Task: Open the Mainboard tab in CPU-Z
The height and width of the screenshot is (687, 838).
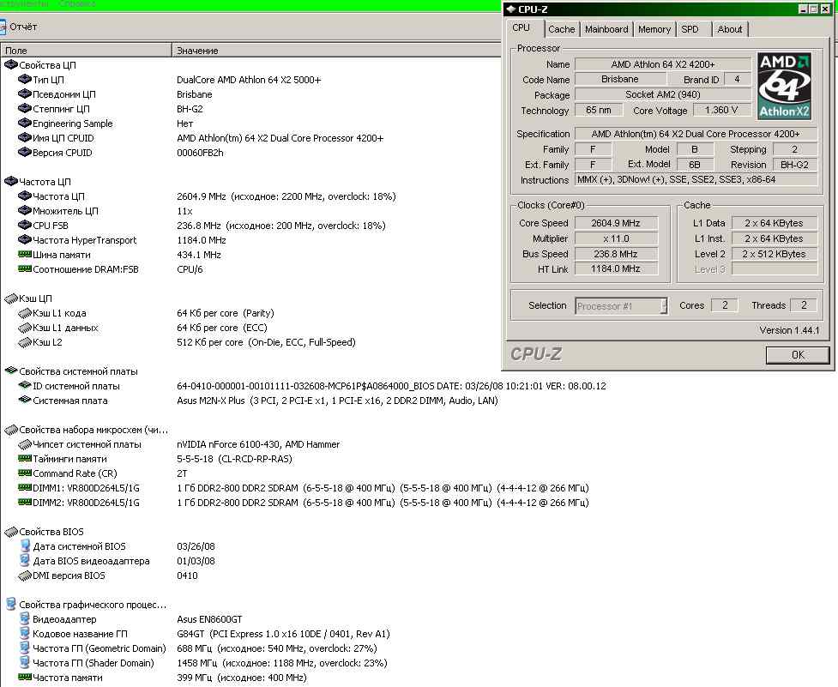Action: [x=606, y=29]
